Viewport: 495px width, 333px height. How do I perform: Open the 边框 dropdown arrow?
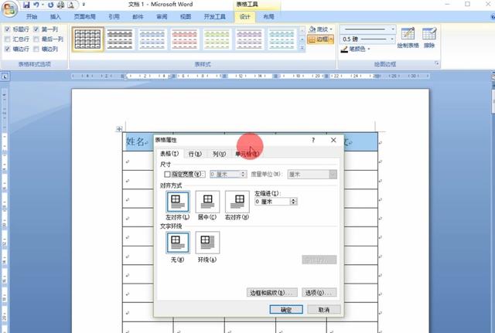pyautogui.click(x=331, y=39)
